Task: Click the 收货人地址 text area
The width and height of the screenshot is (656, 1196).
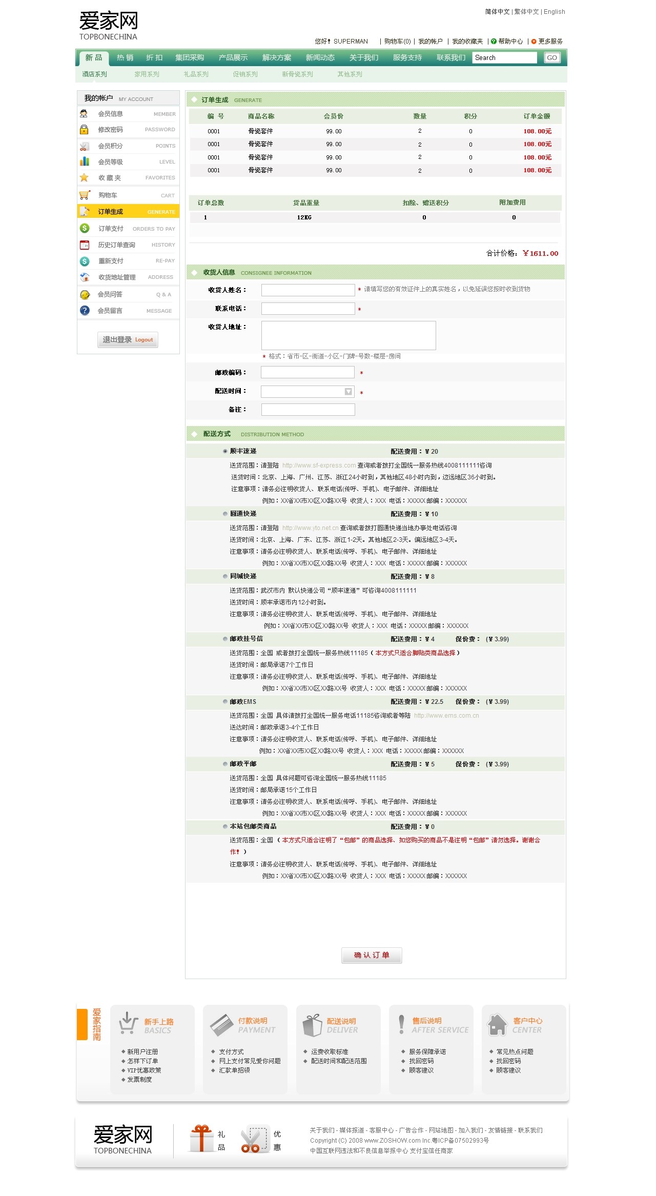Action: 348,335
